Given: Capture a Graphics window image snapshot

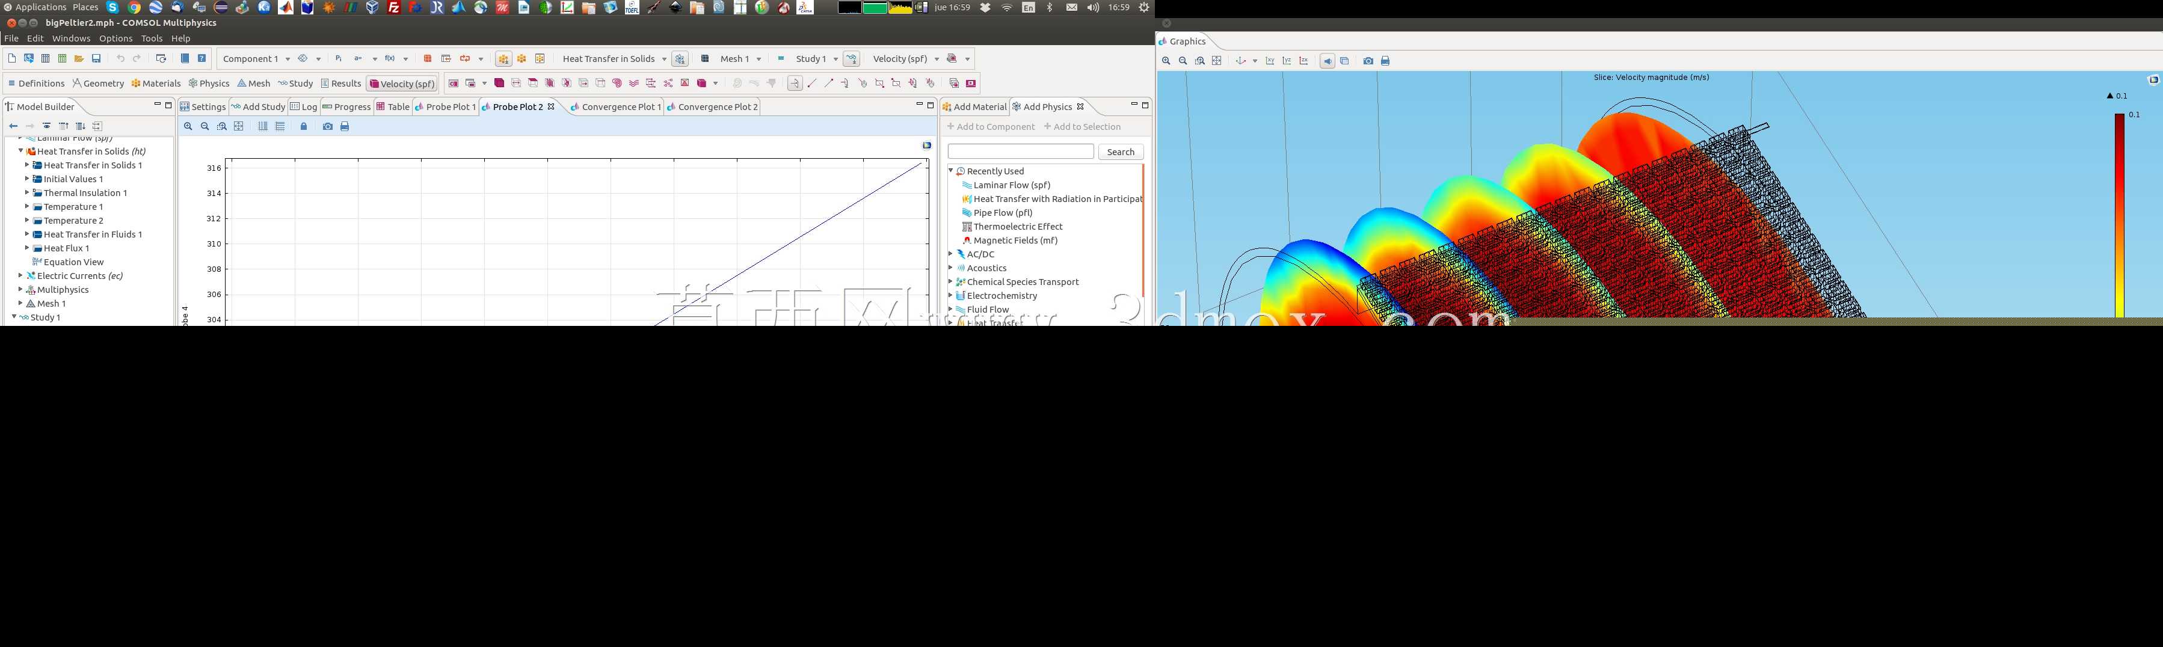Looking at the screenshot, I should coord(1368,61).
